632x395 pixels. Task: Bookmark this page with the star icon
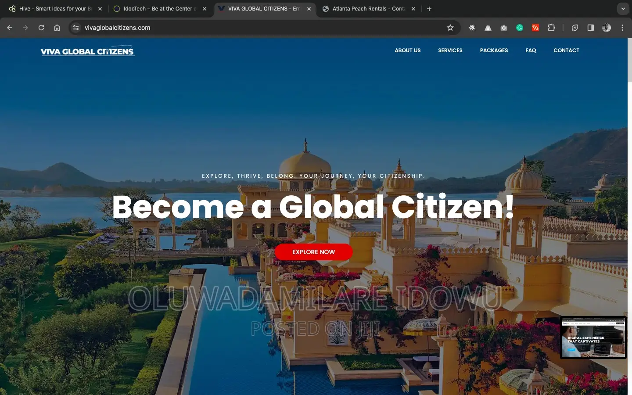[450, 28]
